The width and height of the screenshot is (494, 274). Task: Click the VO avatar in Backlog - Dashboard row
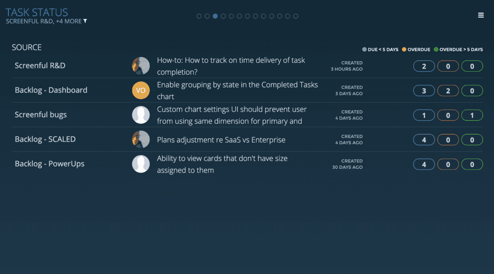pyautogui.click(x=141, y=90)
